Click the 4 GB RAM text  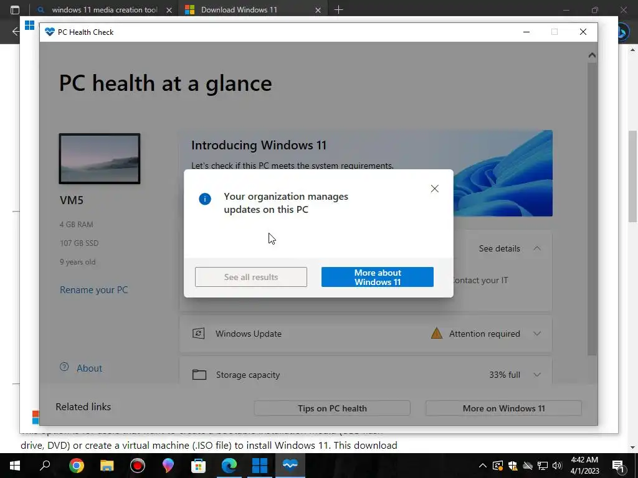click(x=77, y=224)
